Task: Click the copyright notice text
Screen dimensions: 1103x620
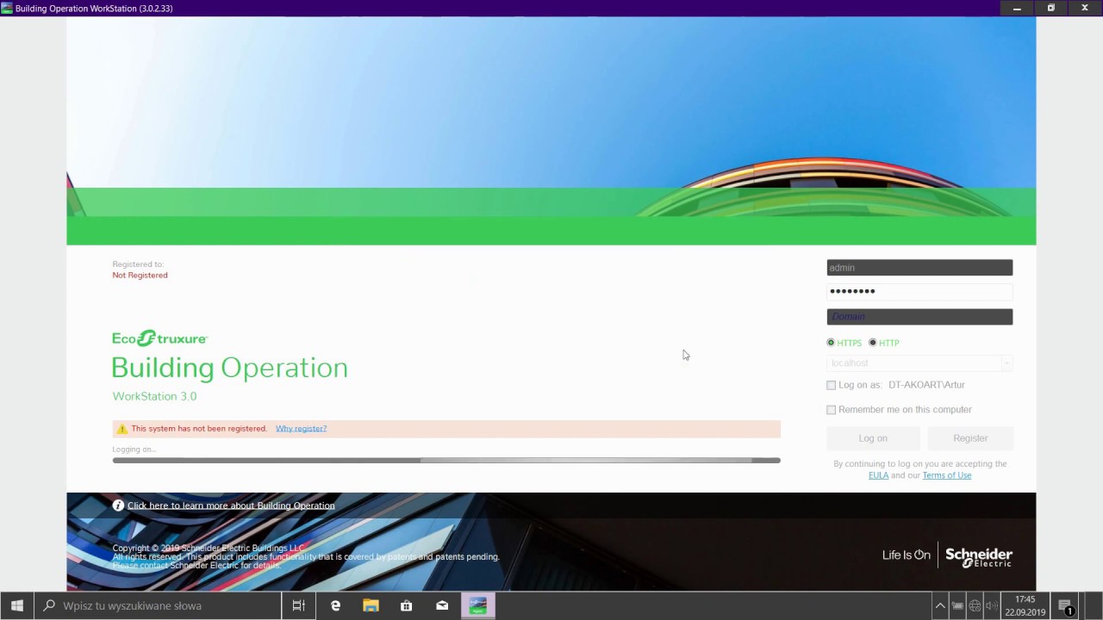Action: [x=306, y=557]
